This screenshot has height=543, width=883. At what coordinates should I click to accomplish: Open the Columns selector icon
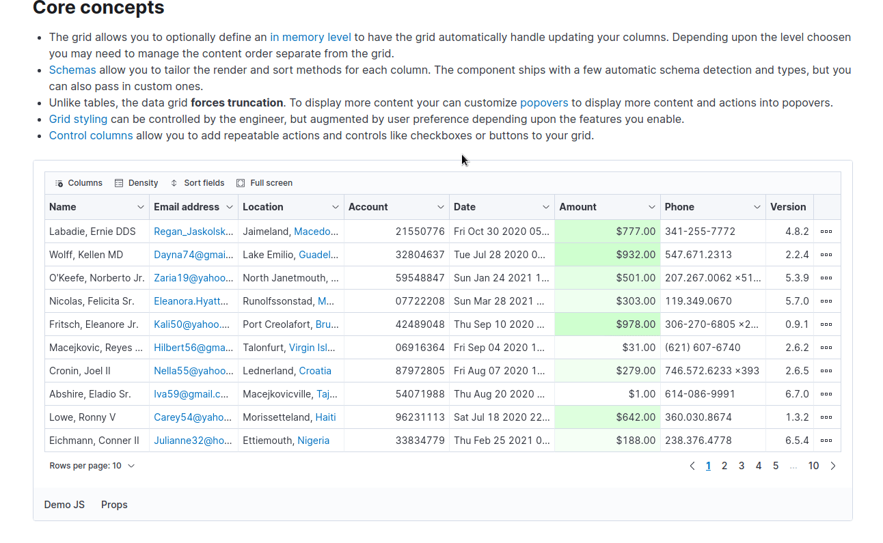point(59,183)
